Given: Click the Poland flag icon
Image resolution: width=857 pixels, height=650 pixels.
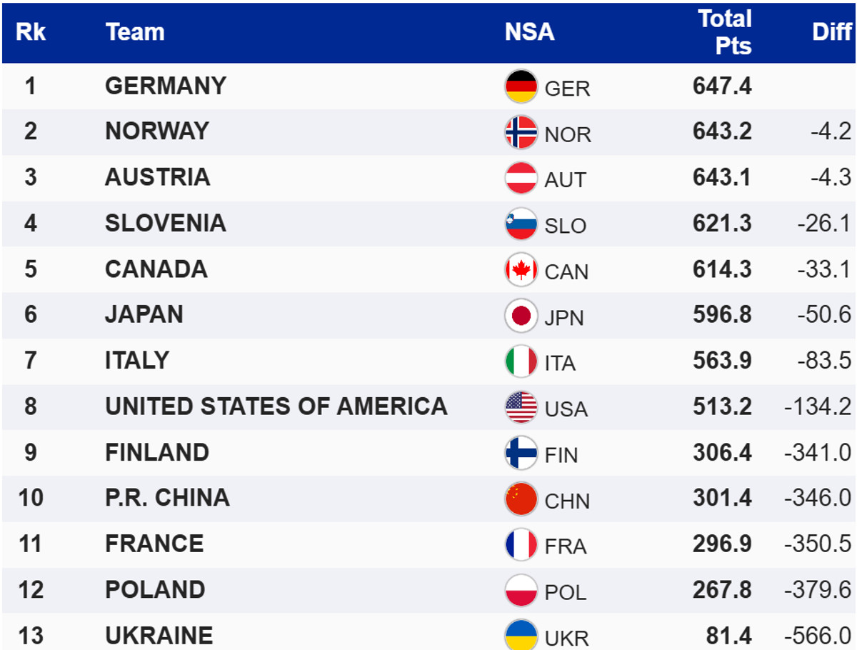Looking at the screenshot, I should click(521, 590).
